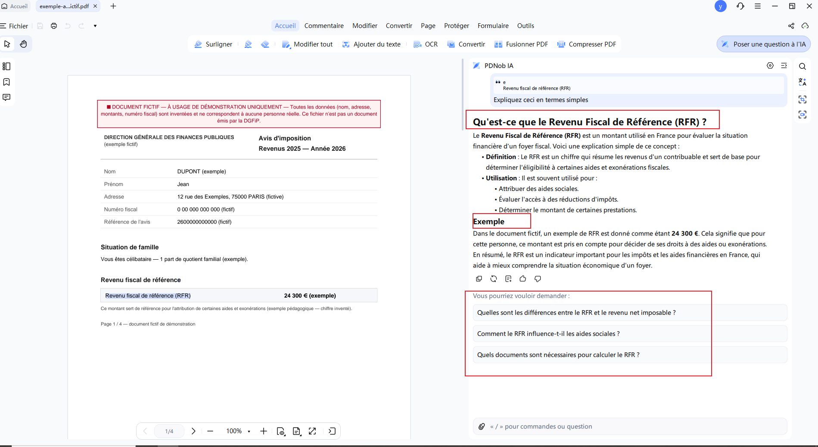
Task: Hide the bottom page toolbar
Action: [x=332, y=431]
